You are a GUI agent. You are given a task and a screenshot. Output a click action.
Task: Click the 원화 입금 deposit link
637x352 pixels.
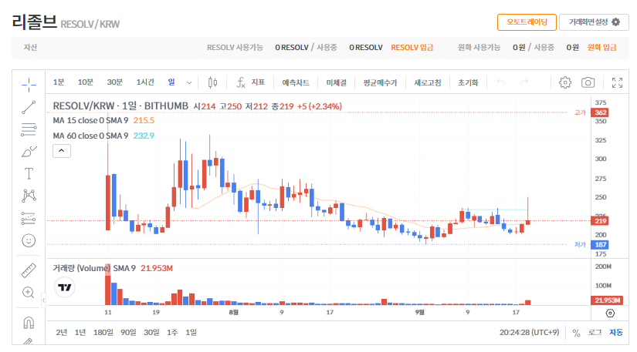click(601, 48)
